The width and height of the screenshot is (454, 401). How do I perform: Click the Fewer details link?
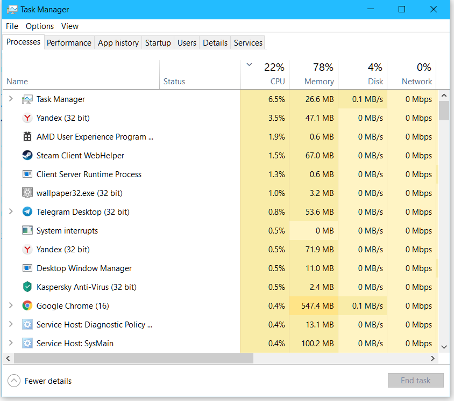[48, 381]
